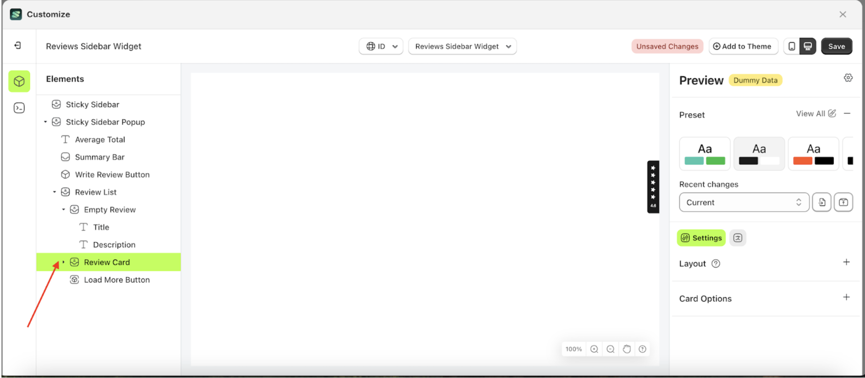
Task: Expand the Card Options section
Action: tap(847, 297)
